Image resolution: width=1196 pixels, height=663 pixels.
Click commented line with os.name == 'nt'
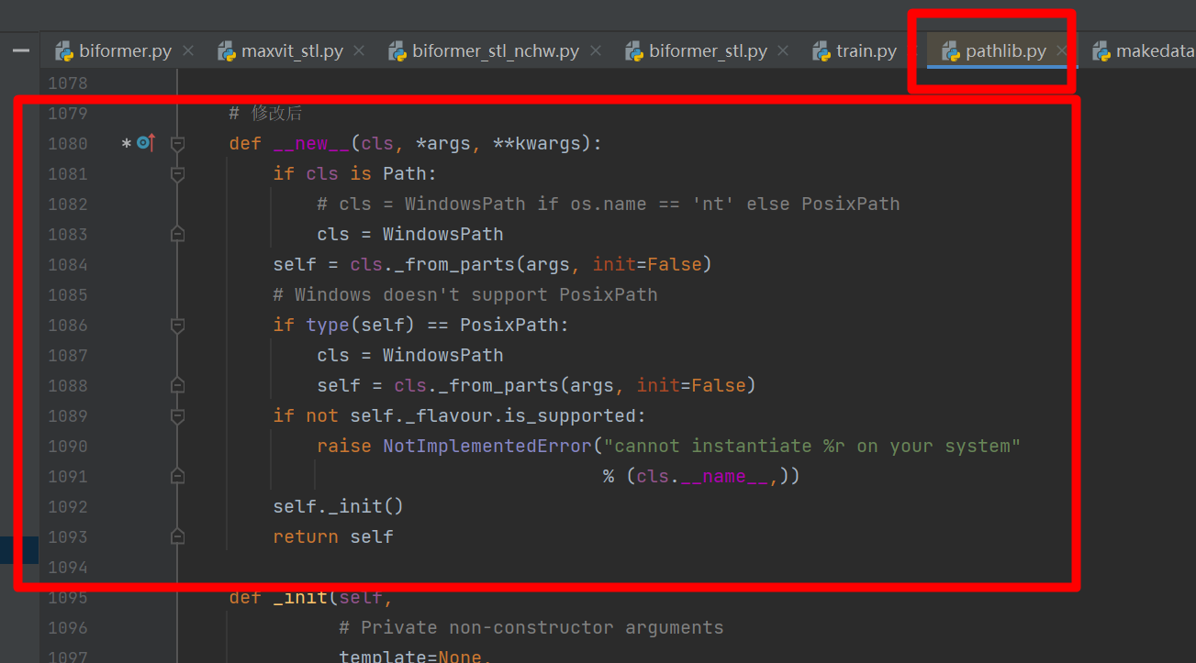609,204
